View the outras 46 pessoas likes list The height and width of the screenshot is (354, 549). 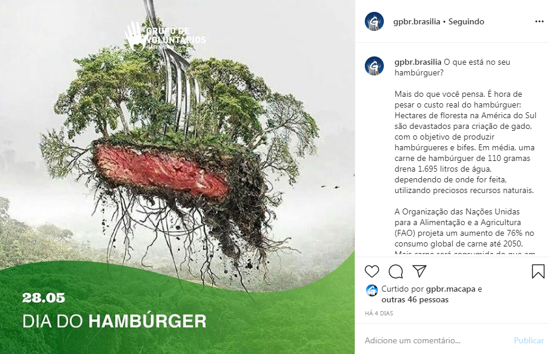click(x=415, y=300)
